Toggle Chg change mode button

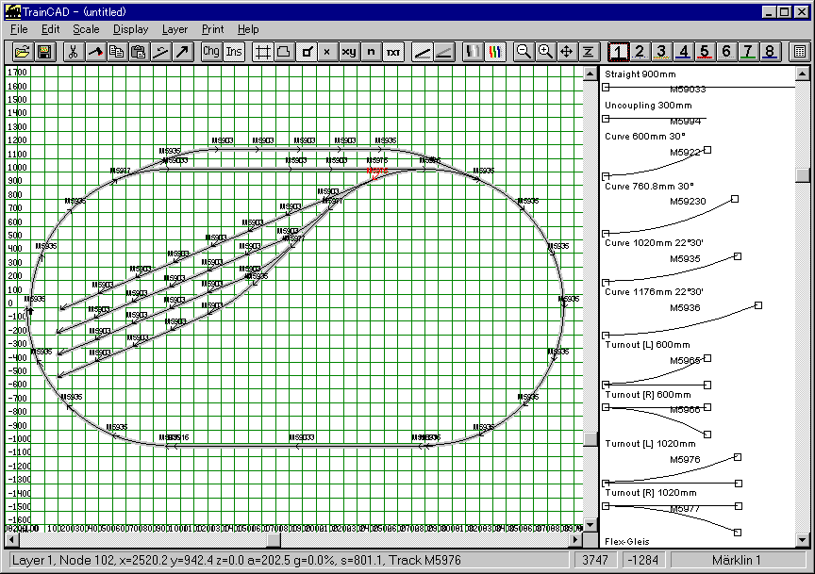[x=211, y=52]
